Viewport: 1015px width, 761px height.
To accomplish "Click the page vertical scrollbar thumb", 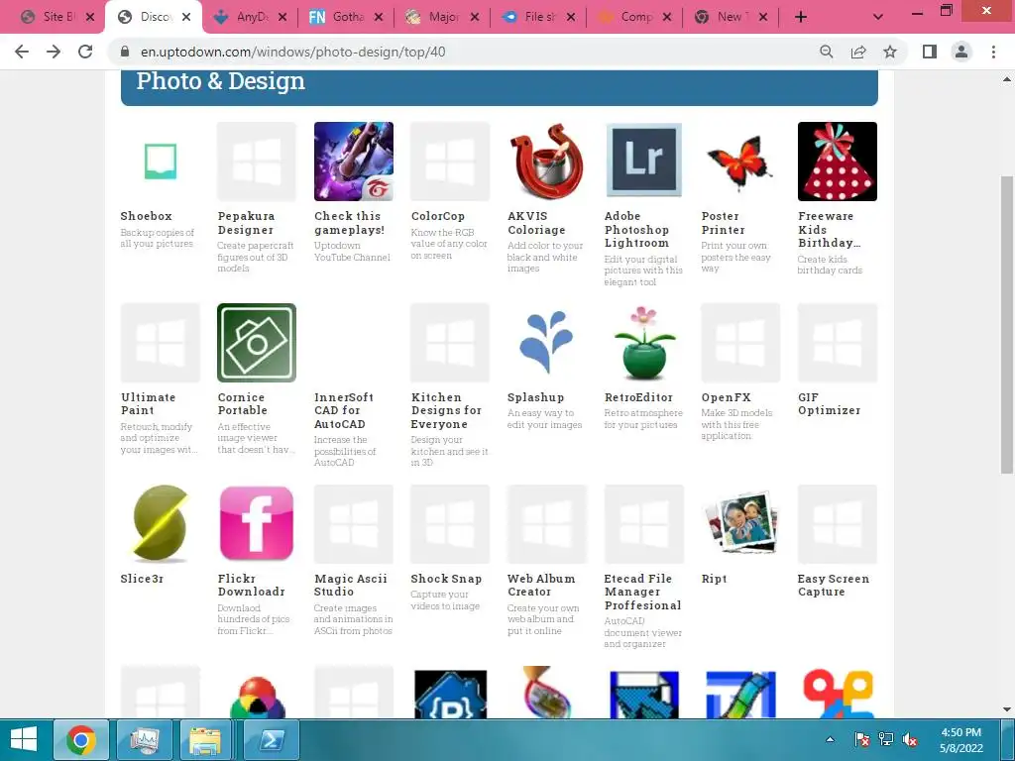I will [1007, 324].
